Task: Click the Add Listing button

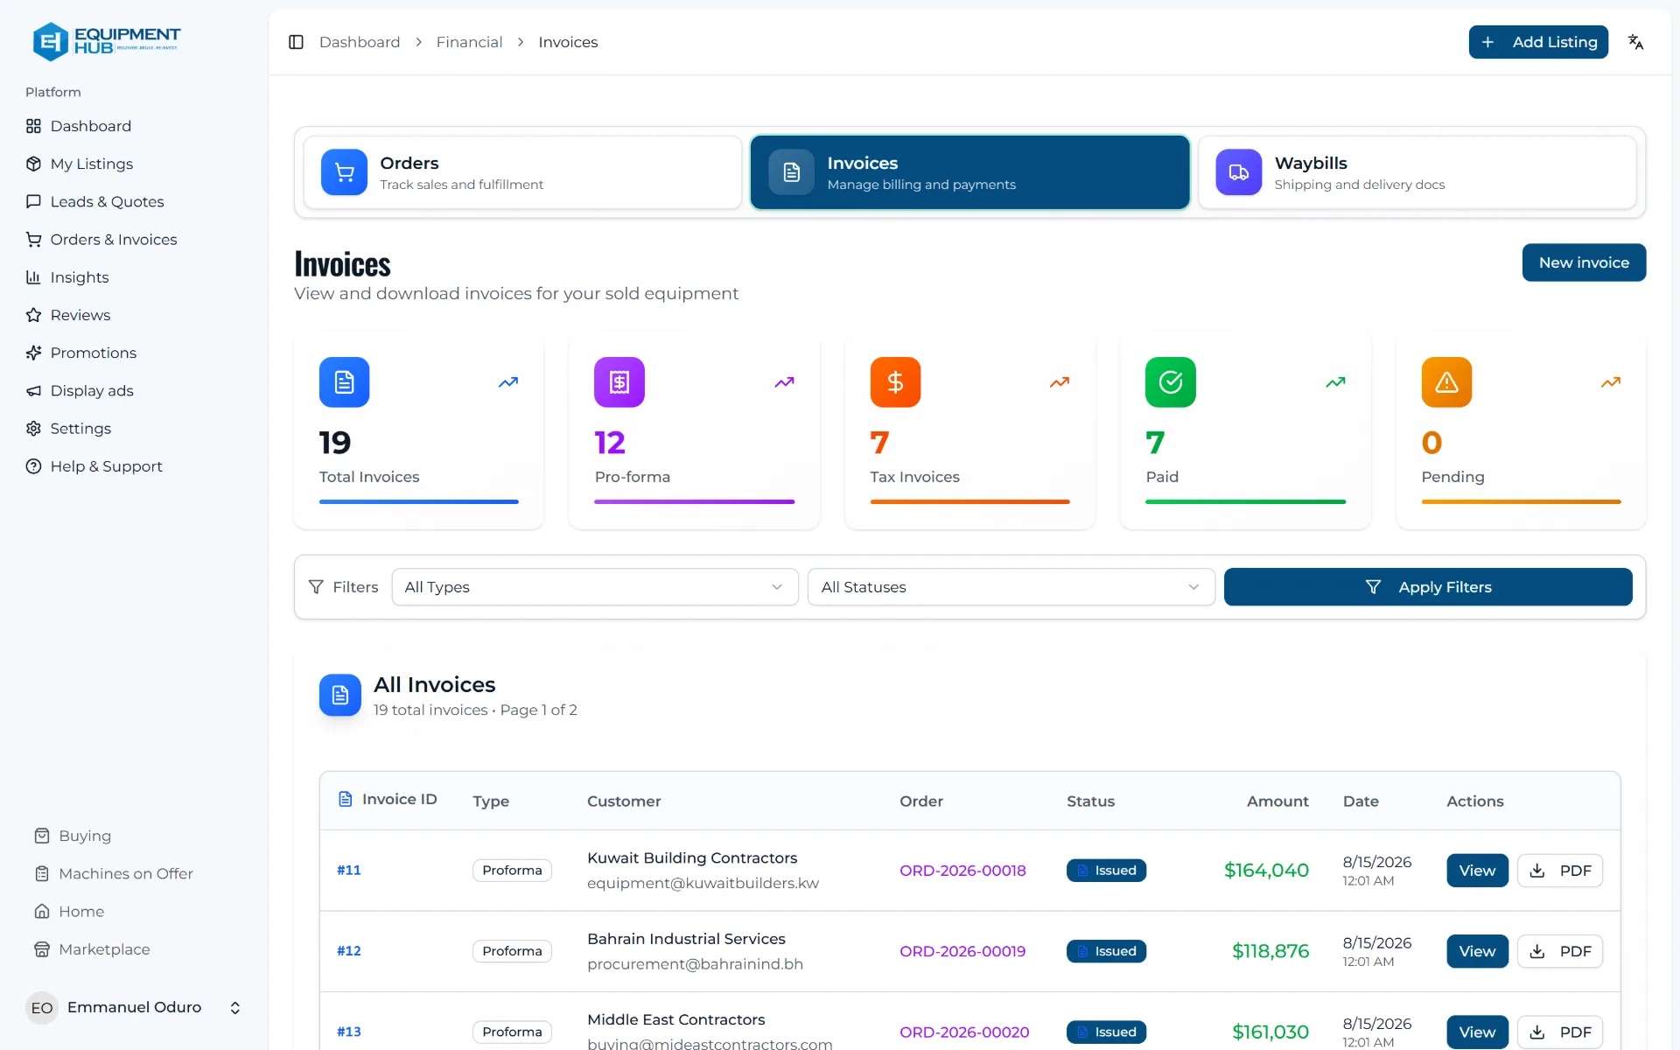Action: pos(1538,42)
